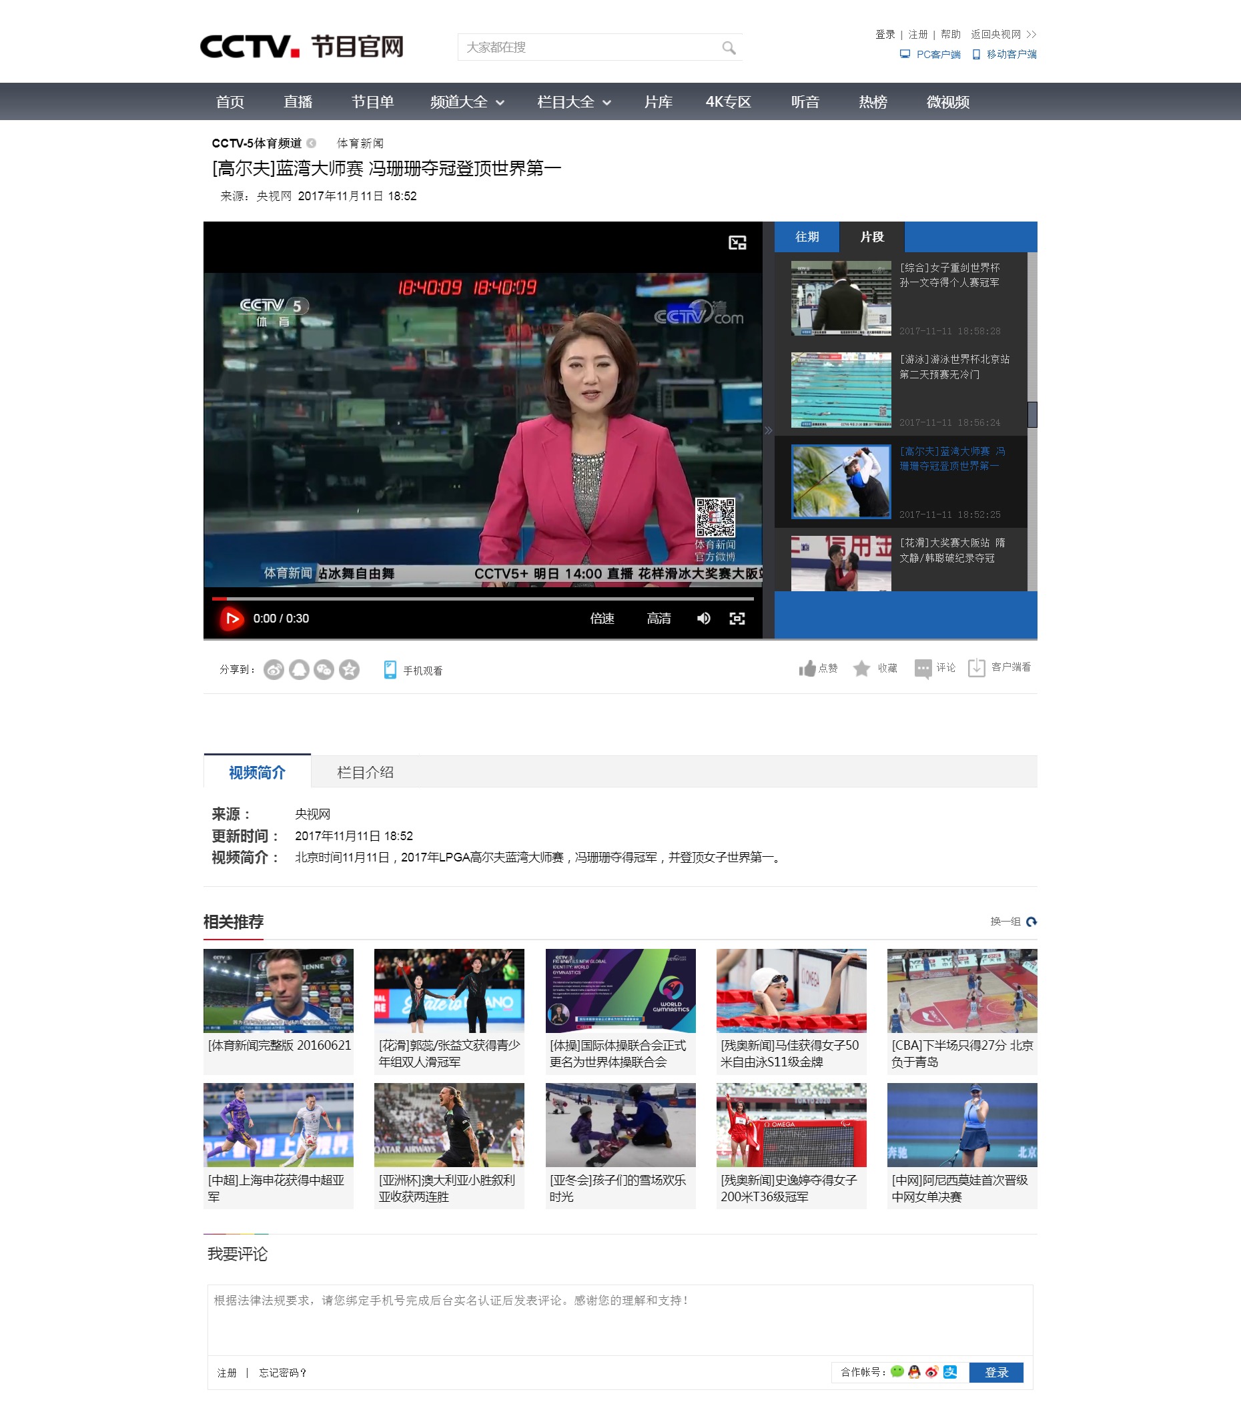Favorite the video with the 收藏 star
1241x1408 pixels.
861,668
